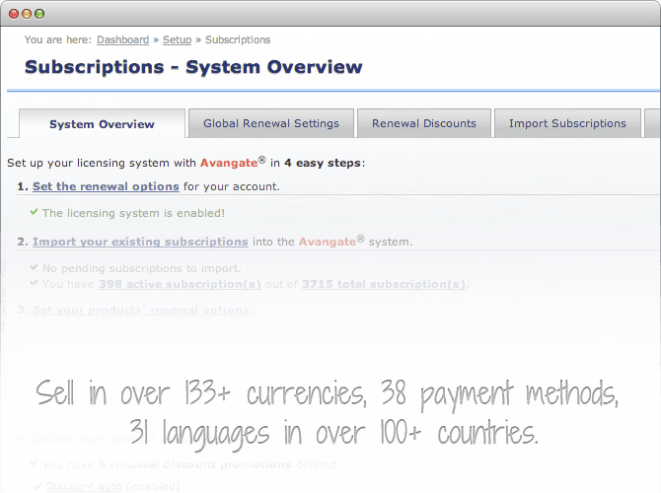Viewport: 661px width, 493px height.
Task: Open the Renewal Discounts tab
Action: click(424, 123)
